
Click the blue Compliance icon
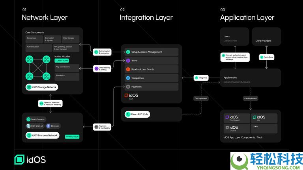(x=128, y=78)
